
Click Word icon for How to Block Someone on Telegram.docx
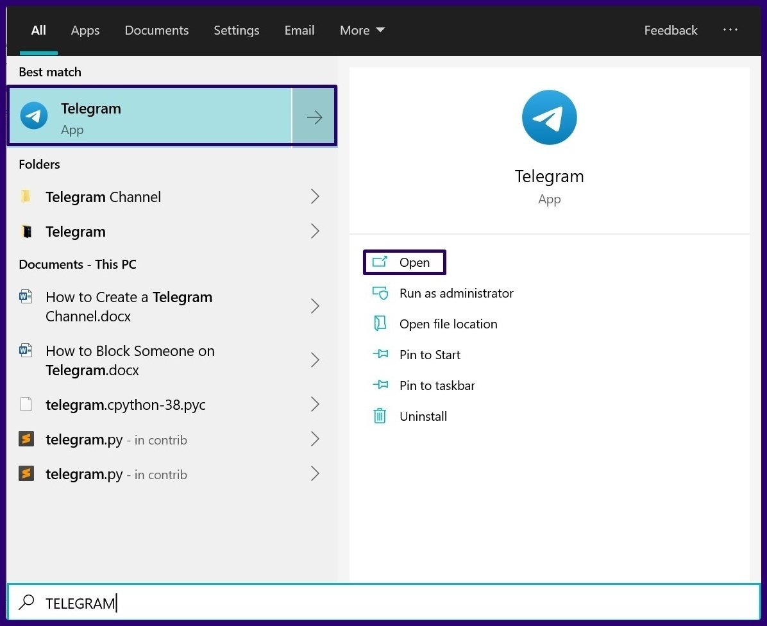[26, 351]
